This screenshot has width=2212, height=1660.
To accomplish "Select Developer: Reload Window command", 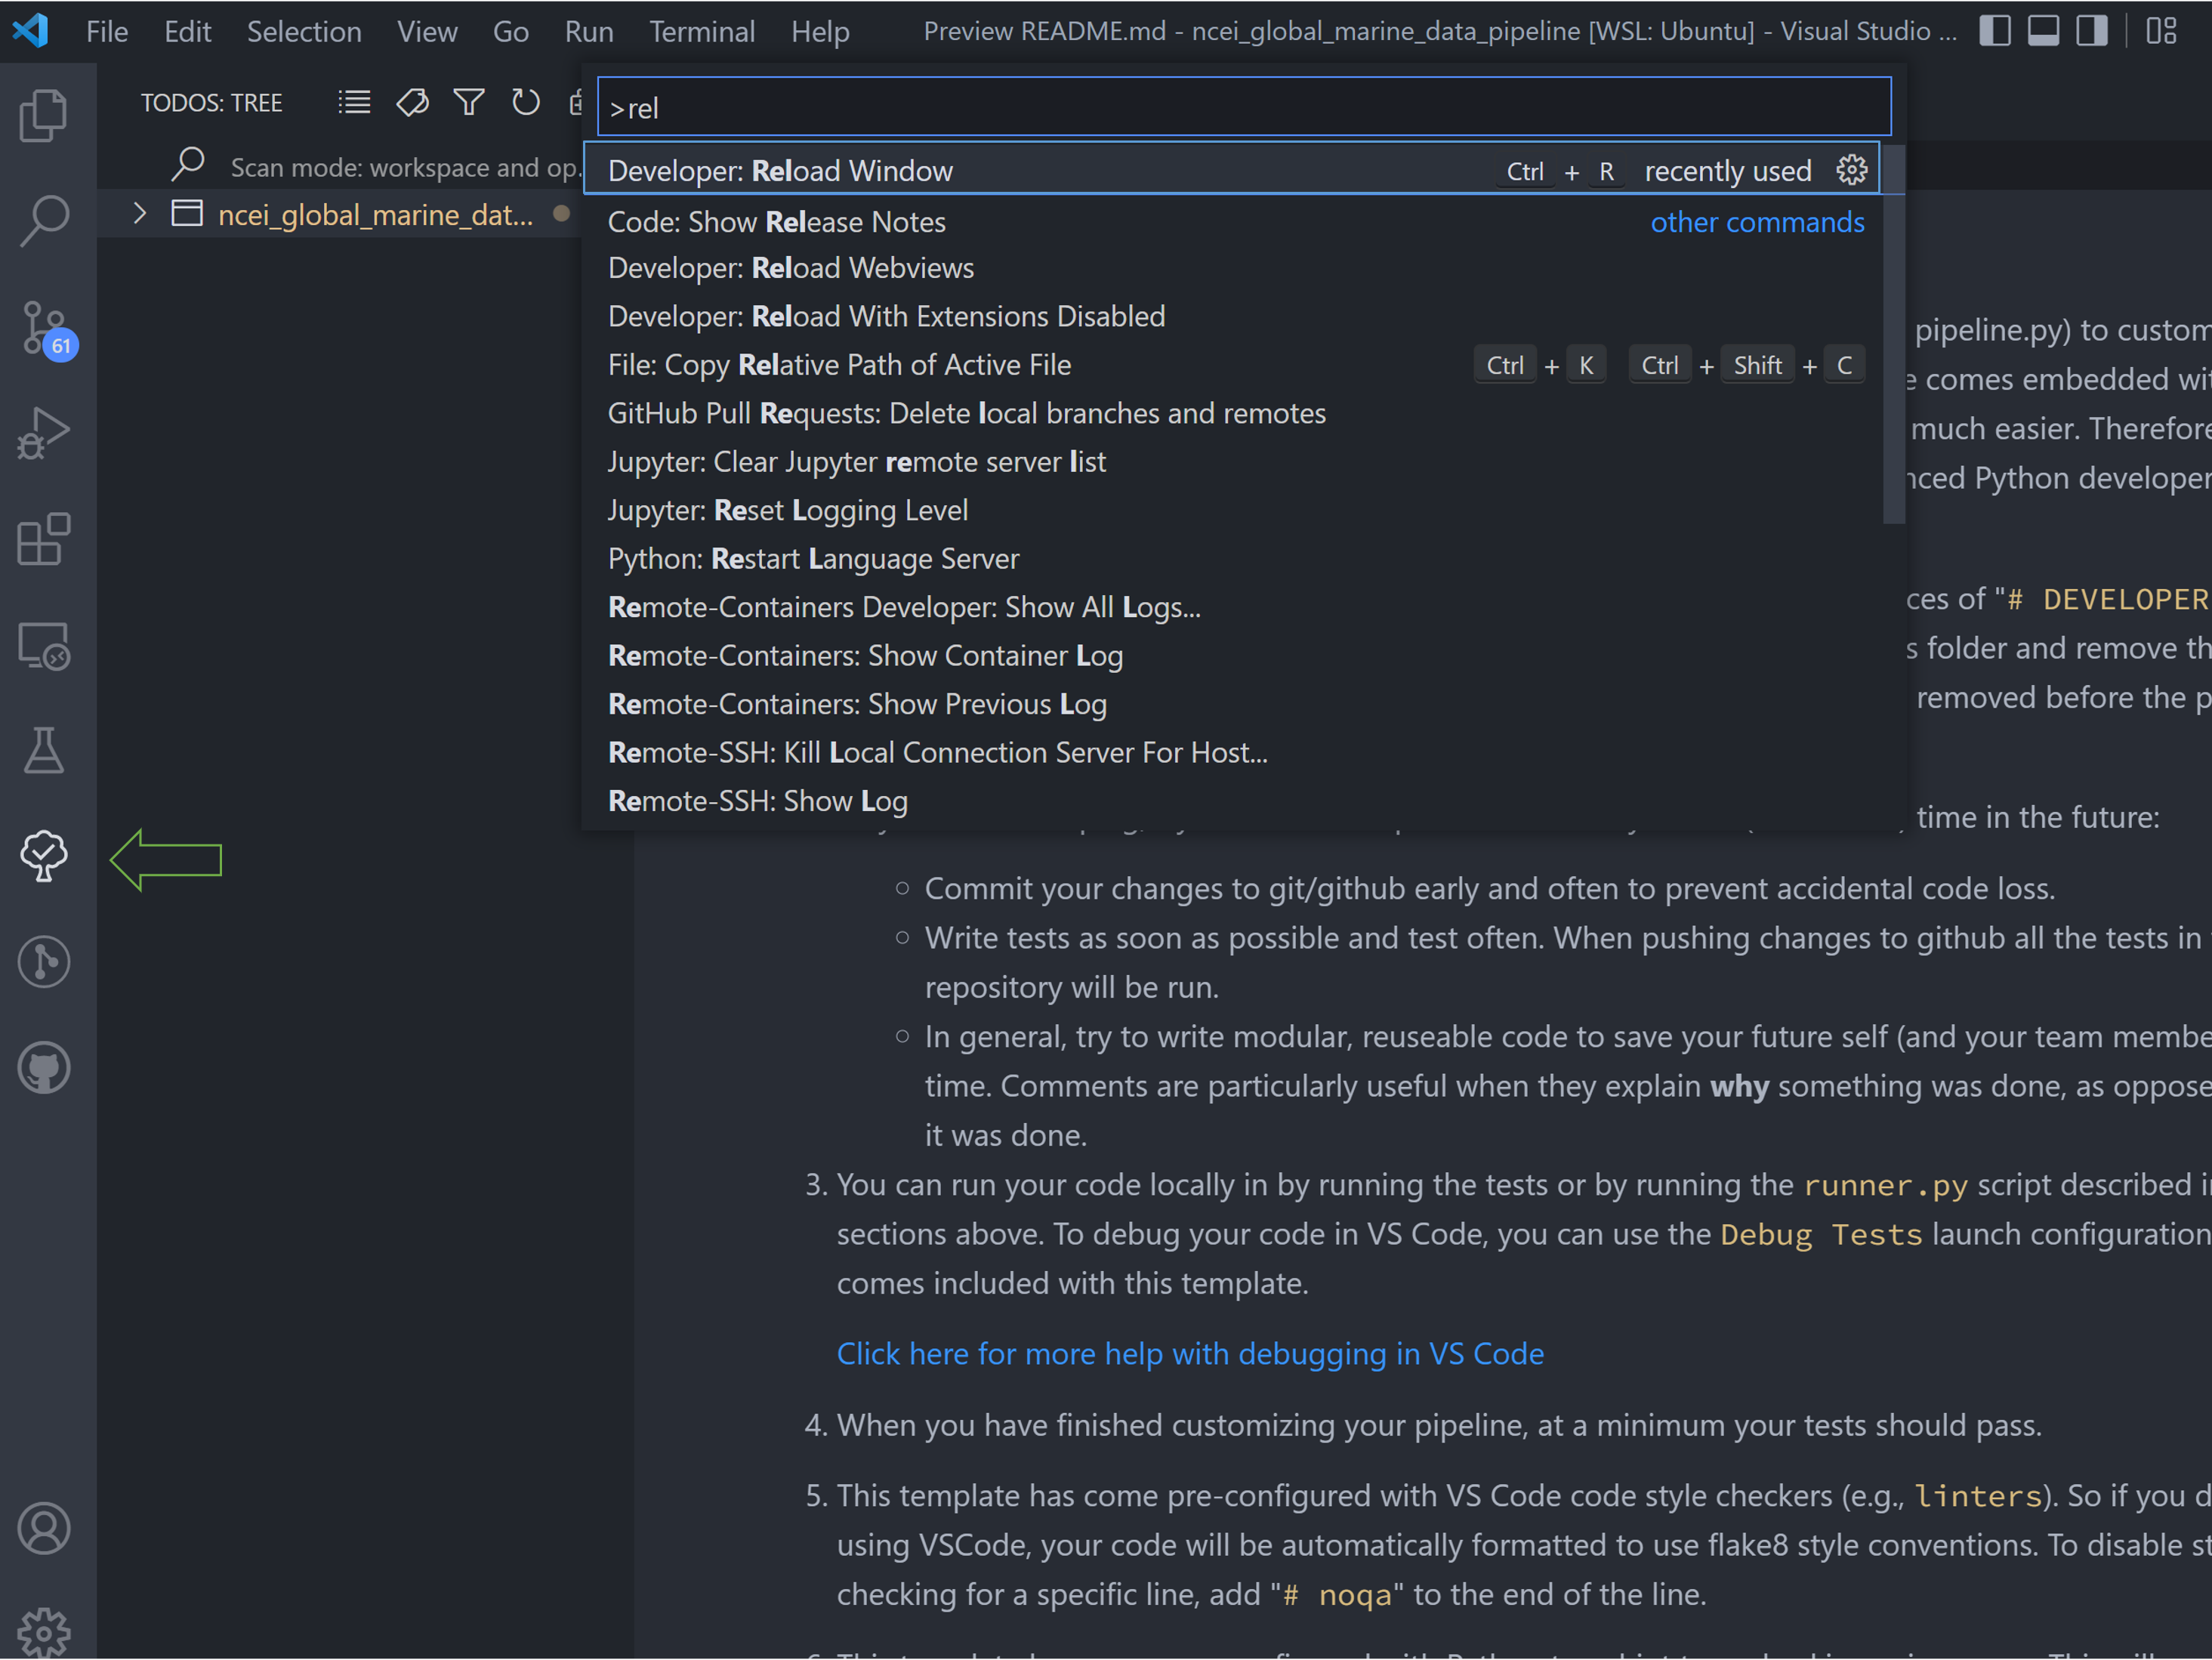I will pyautogui.click(x=1231, y=170).
